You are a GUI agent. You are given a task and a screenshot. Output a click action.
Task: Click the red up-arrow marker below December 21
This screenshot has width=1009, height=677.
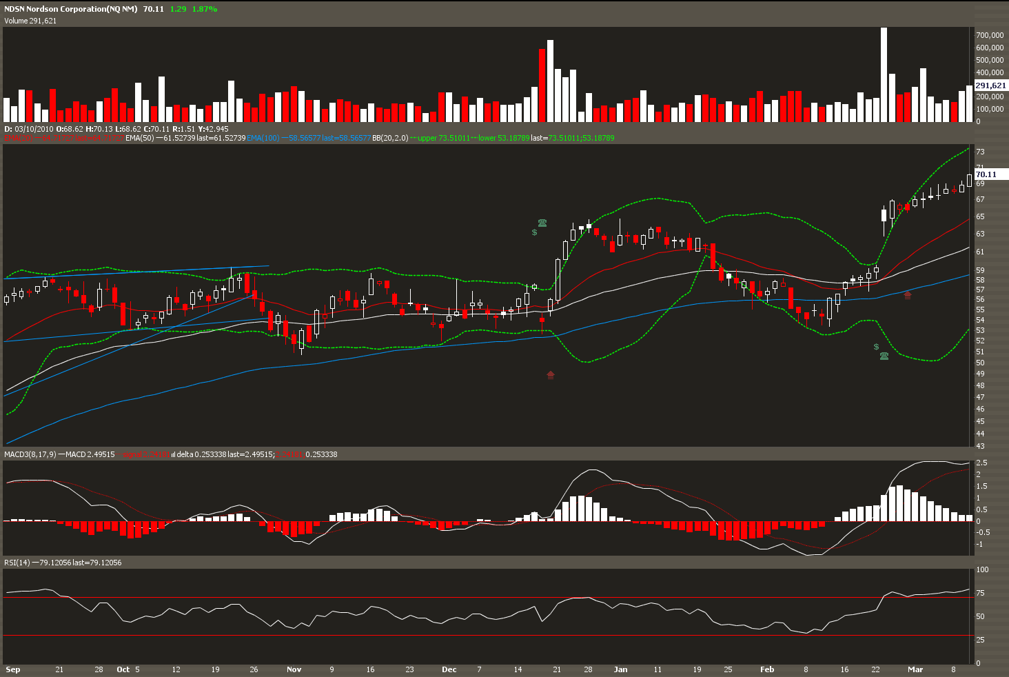click(x=550, y=374)
